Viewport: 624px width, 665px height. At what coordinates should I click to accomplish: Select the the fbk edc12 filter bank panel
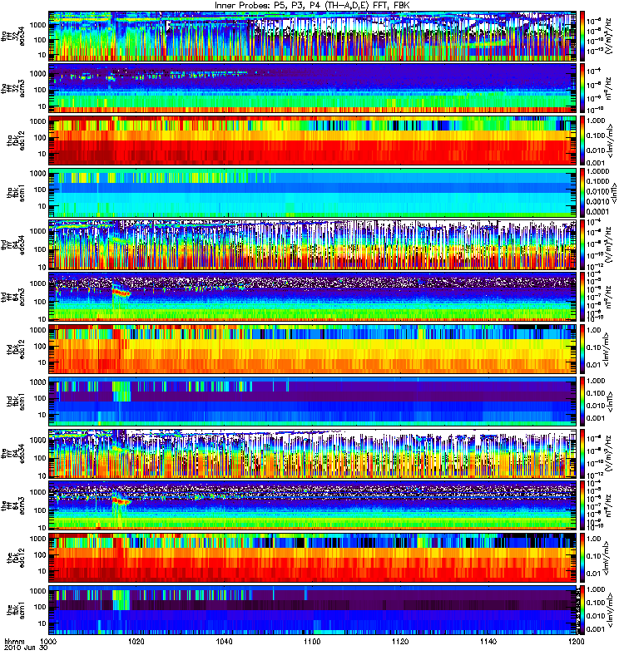[313, 558]
